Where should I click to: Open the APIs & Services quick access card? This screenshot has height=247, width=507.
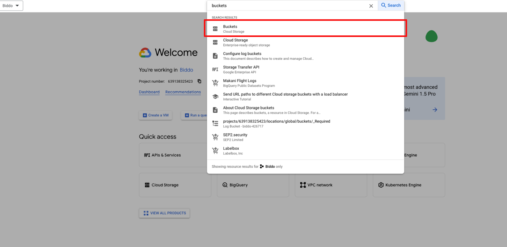(173, 155)
